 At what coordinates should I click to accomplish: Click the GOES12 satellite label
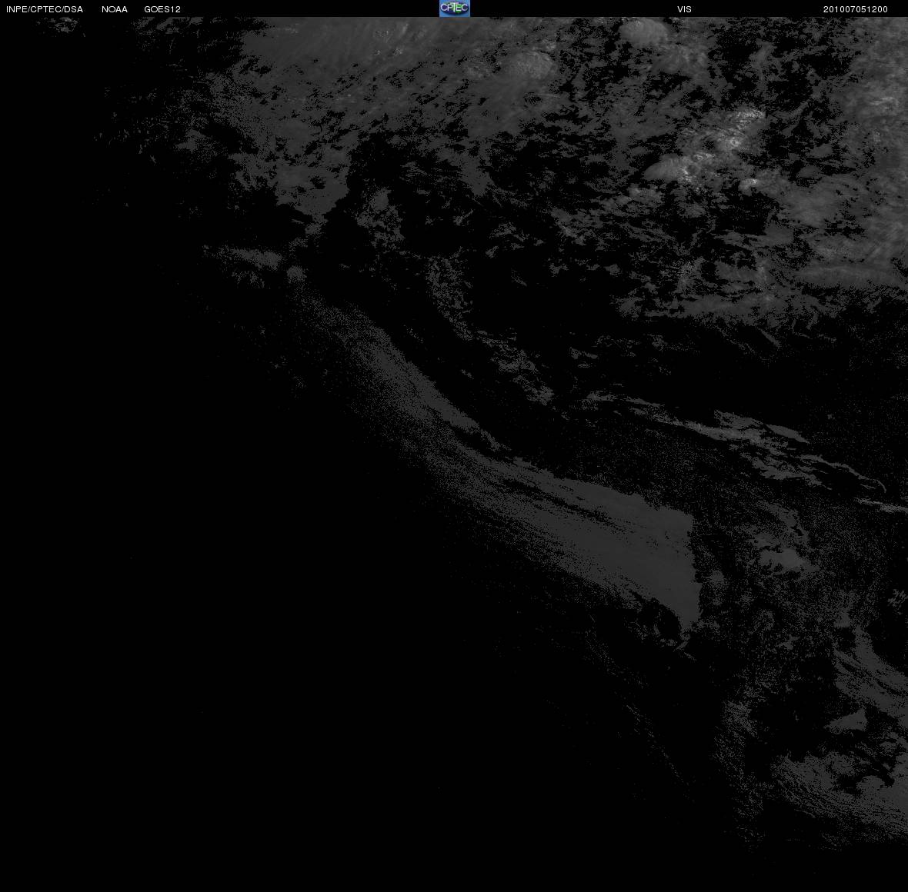pos(162,9)
